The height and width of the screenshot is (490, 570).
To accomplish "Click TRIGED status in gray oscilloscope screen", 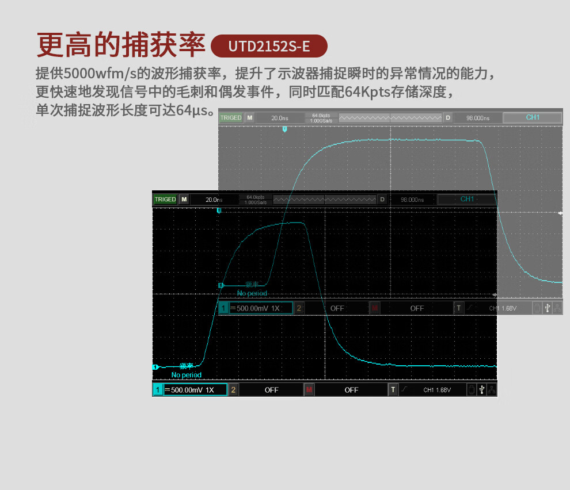I will [231, 118].
